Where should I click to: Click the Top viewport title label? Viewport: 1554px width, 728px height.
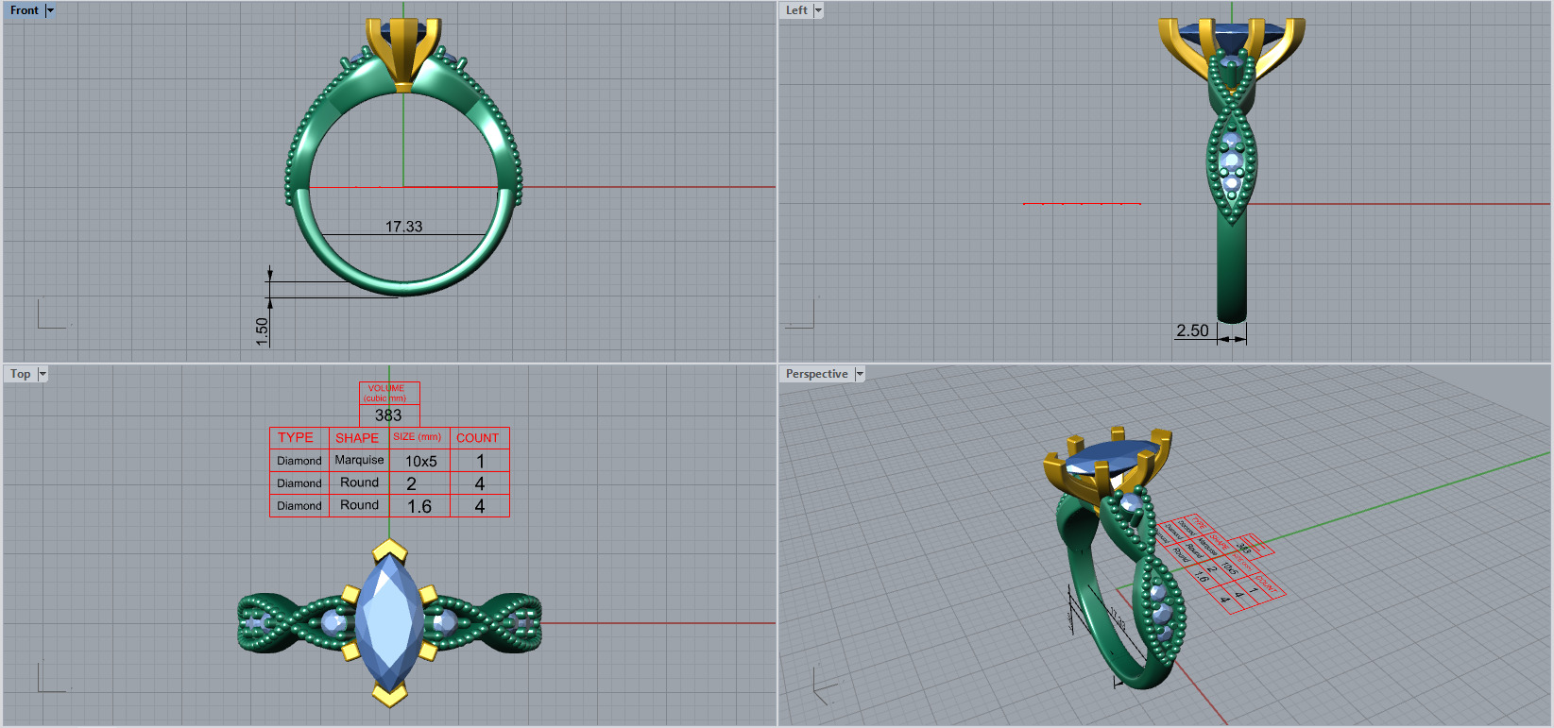coord(21,374)
